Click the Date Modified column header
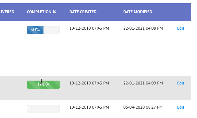 tap(138, 12)
